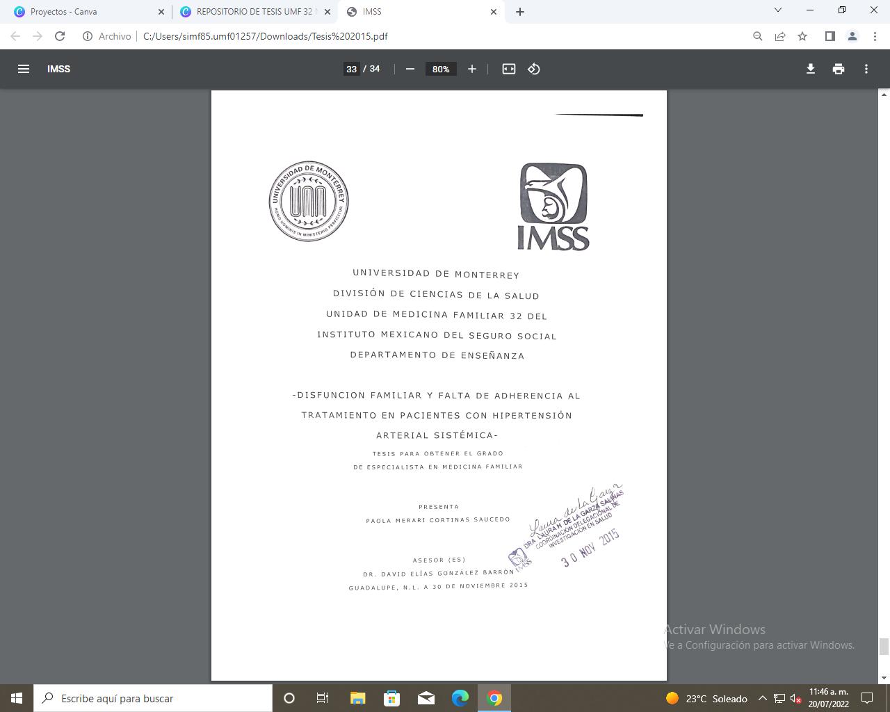This screenshot has height=712, width=890.
Task: Open the notifications action center
Action: pyautogui.click(x=867, y=698)
